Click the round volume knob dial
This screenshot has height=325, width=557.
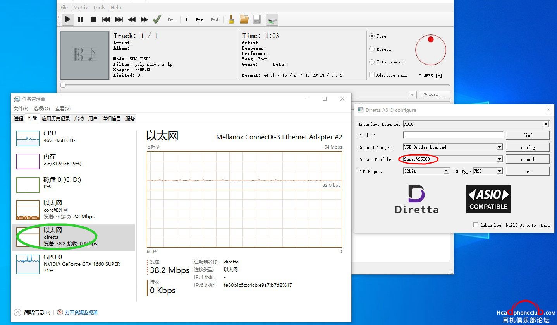431,50
